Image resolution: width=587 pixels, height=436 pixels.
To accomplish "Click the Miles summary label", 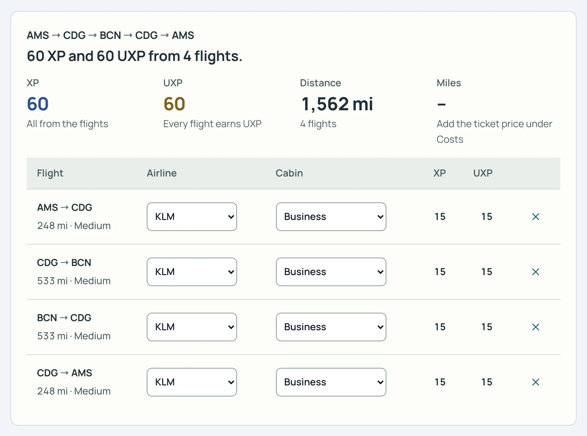I will (x=449, y=83).
